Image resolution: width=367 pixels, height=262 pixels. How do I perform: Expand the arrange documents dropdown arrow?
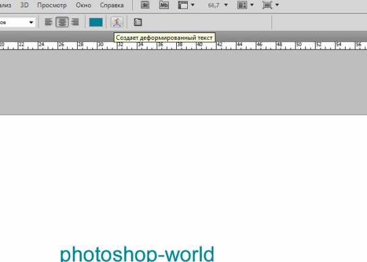coord(252,5)
